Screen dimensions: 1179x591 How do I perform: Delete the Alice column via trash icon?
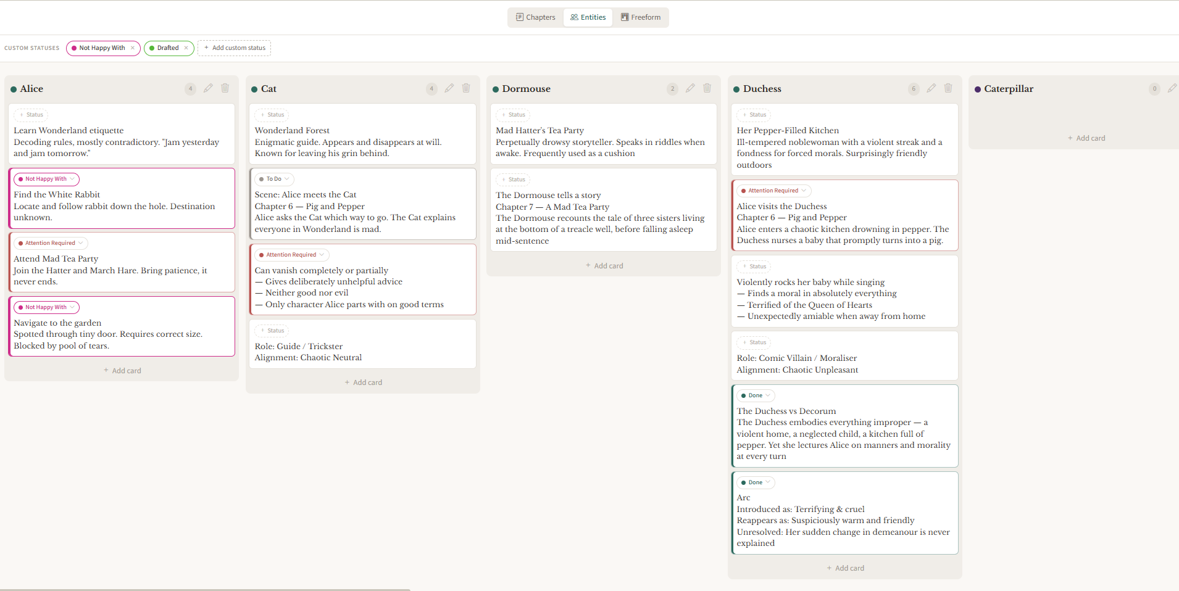[225, 88]
